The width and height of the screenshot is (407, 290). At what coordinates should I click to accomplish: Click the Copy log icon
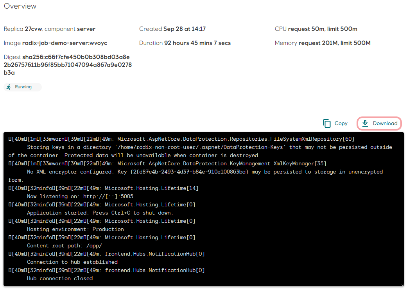327,124
